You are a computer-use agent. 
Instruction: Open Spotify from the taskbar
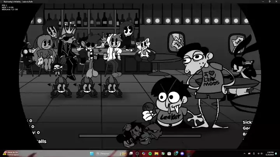[150, 154]
